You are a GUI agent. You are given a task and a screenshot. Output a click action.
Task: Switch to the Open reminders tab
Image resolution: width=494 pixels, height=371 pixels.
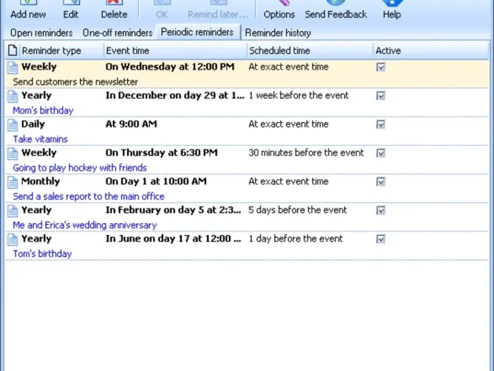point(41,33)
